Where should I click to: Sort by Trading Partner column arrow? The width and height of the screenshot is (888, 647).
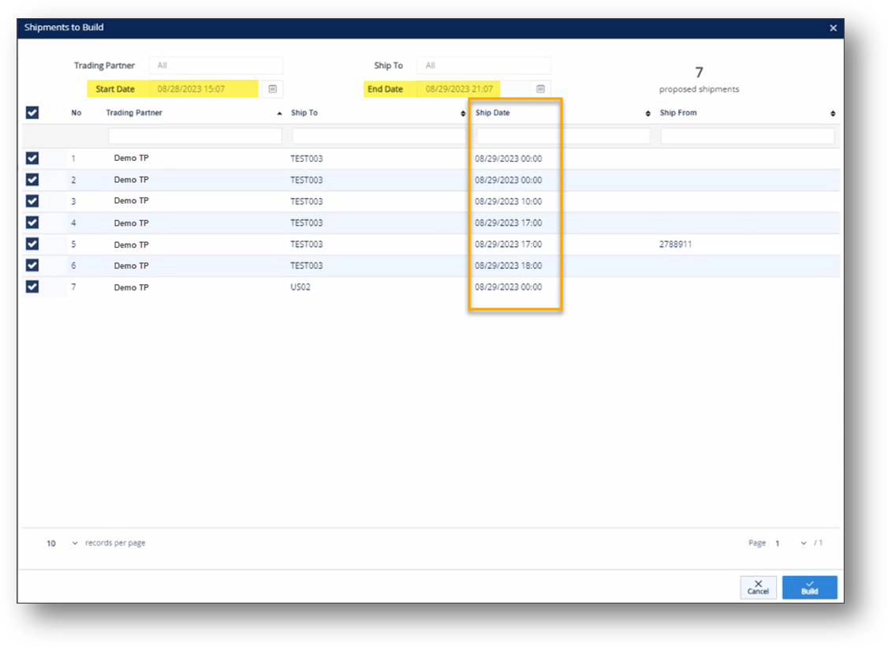(x=280, y=114)
